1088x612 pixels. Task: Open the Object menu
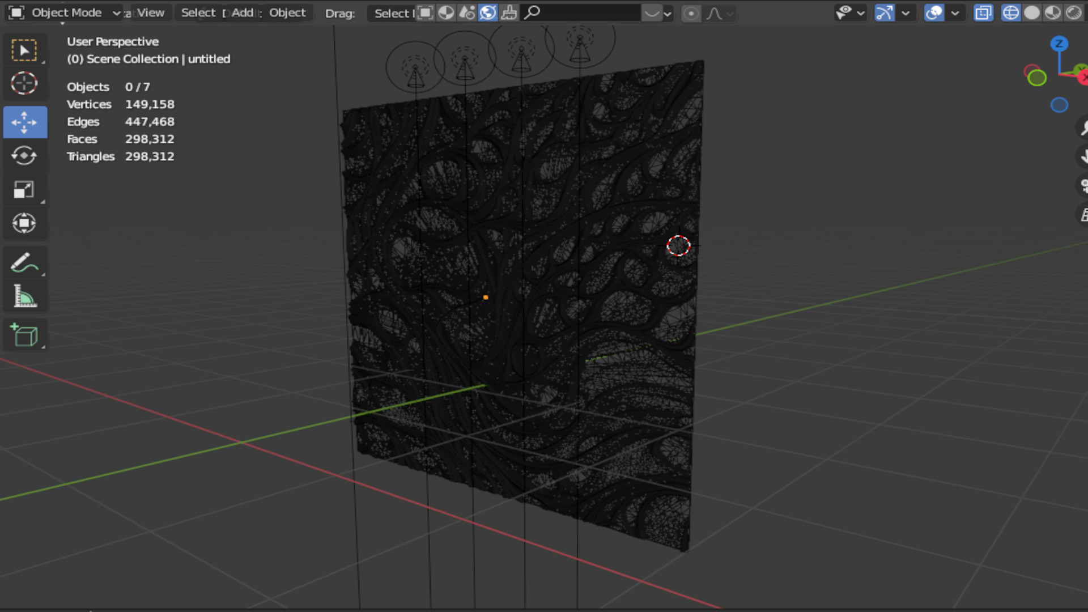pos(287,12)
